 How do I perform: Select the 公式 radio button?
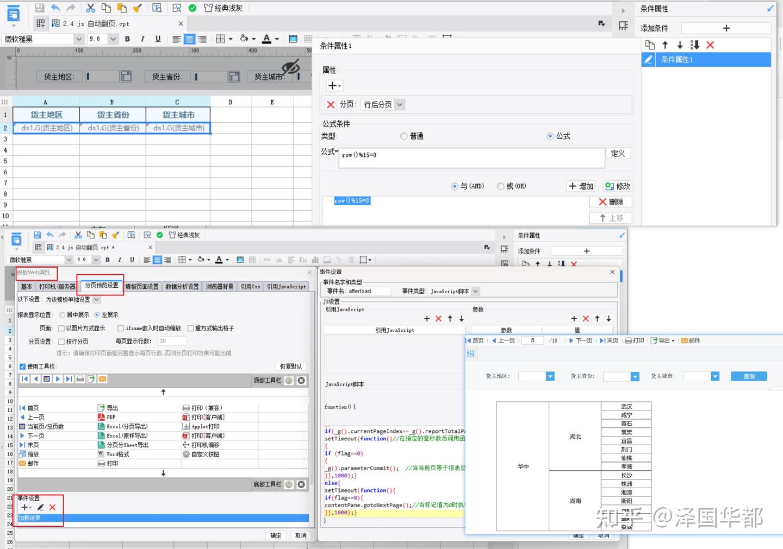pyautogui.click(x=550, y=136)
